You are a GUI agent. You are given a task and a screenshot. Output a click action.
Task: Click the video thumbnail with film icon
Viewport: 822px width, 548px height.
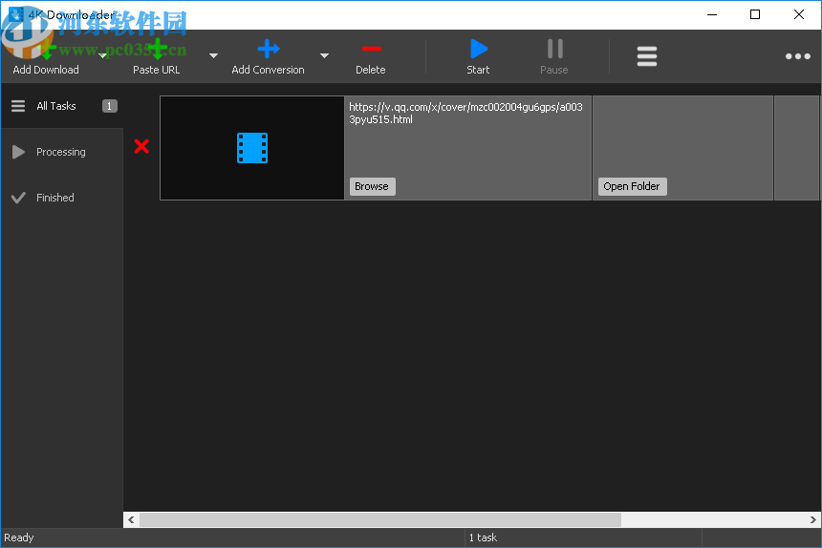(252, 148)
